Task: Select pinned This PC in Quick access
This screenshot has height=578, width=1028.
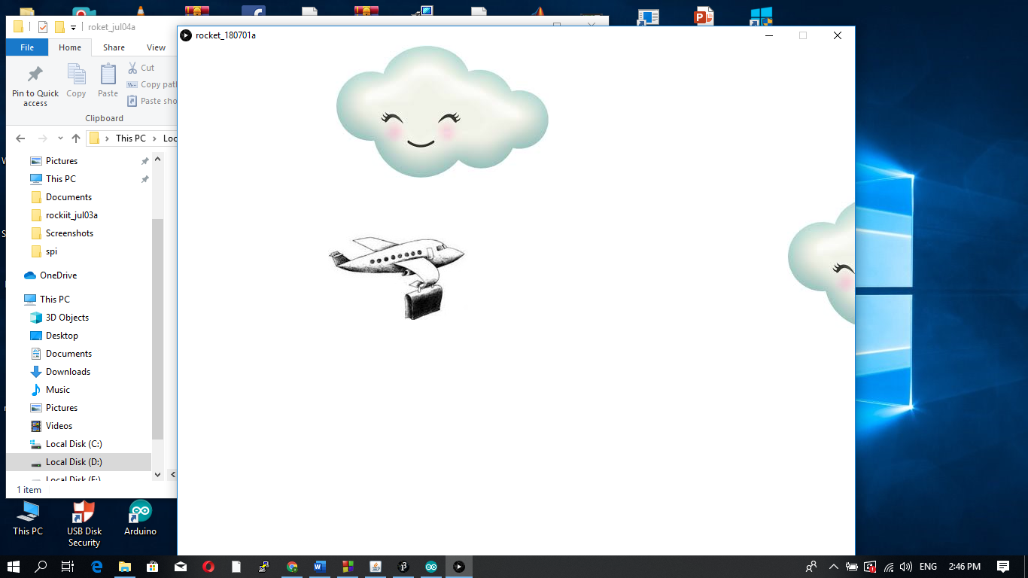Action: (61, 179)
